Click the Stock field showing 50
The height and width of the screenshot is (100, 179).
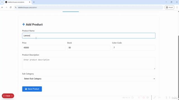tap(89, 47)
